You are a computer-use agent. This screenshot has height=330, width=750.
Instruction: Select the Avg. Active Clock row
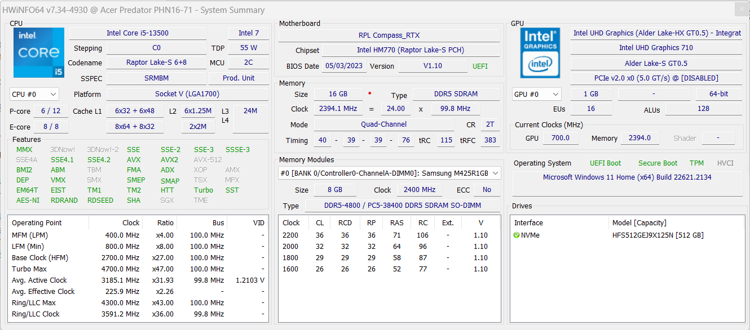pyautogui.click(x=138, y=280)
